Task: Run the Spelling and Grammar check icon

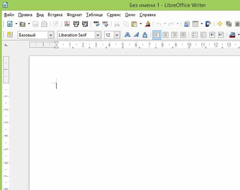Action: [x=96, y=24]
